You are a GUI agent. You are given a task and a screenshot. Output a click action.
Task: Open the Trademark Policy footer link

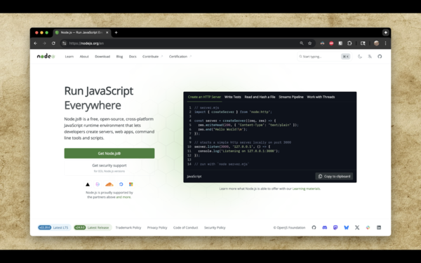pyautogui.click(x=128, y=227)
